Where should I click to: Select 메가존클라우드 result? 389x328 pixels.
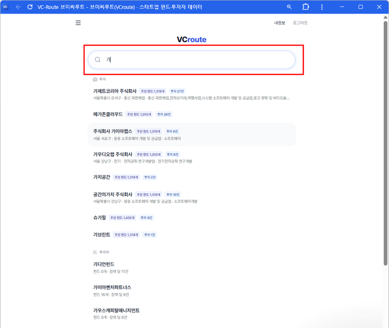click(191, 114)
